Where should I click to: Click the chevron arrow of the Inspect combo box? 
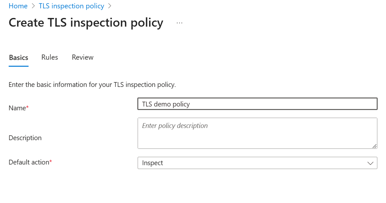pos(370,163)
